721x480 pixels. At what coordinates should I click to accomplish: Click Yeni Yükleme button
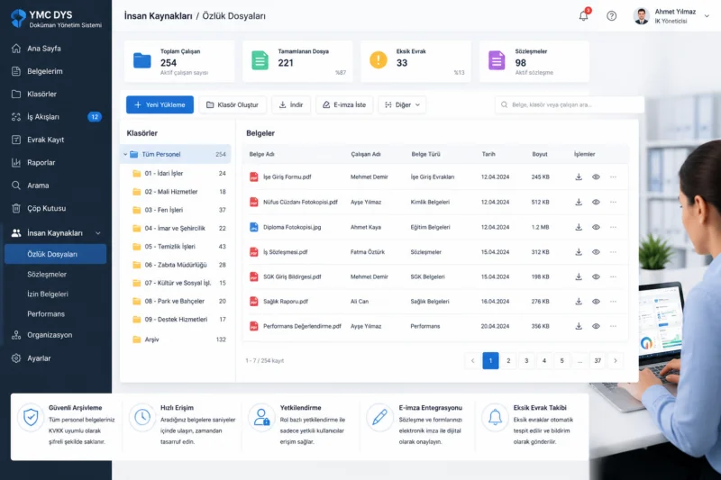160,104
